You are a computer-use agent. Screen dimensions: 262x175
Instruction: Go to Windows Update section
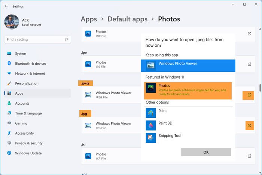point(28,153)
